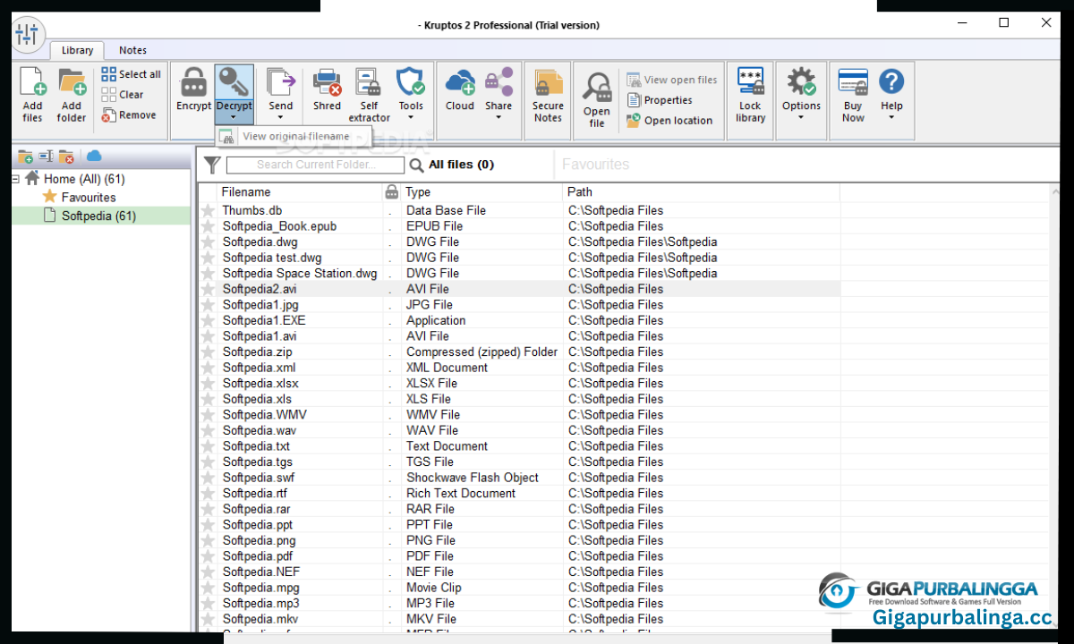This screenshot has height=644, width=1074.
Task: Click the Self extractor icon
Action: (x=369, y=82)
